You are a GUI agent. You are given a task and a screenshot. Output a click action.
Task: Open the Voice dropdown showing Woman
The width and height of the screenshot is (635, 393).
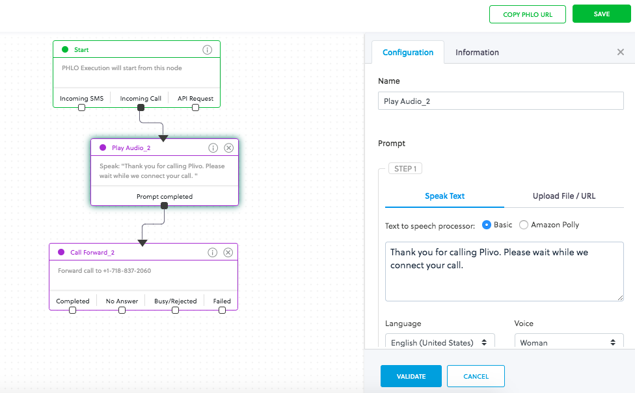point(569,342)
